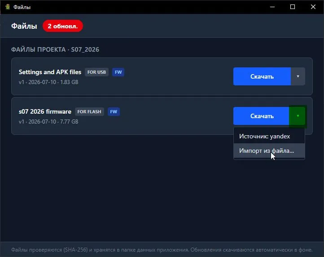
Task: Open dropdown arrow for Settings and APK files
Action: tap(298, 76)
